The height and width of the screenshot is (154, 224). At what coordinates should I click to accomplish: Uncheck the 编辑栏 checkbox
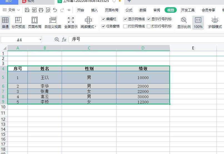(103, 19)
